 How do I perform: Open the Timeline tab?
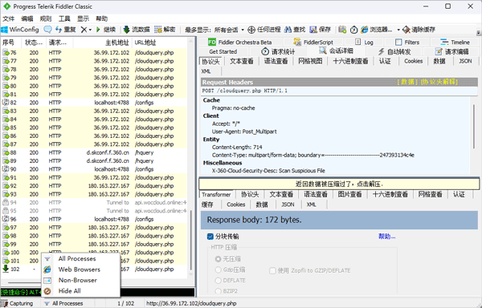click(x=455, y=43)
